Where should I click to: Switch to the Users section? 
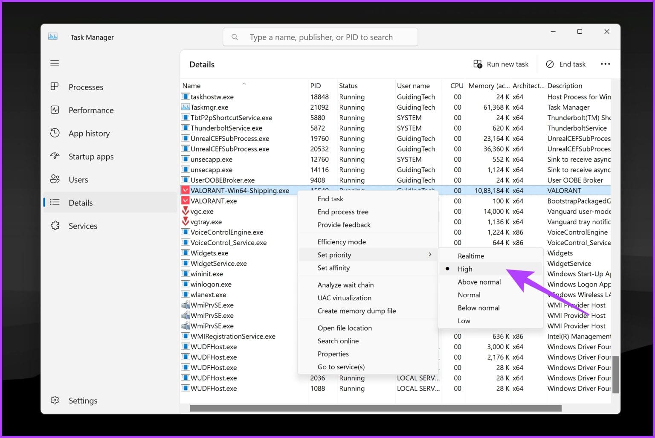tap(78, 180)
